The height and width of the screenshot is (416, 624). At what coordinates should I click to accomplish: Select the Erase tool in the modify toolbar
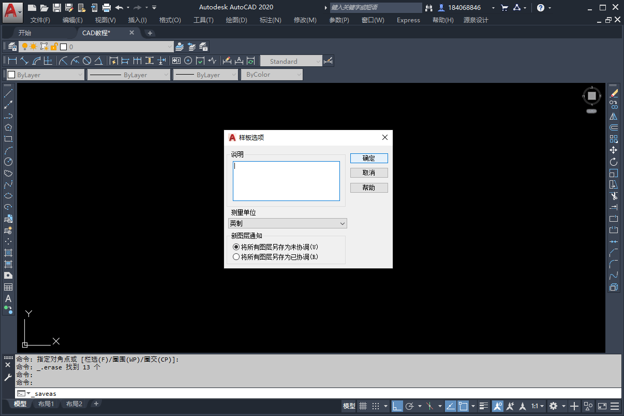point(614,94)
